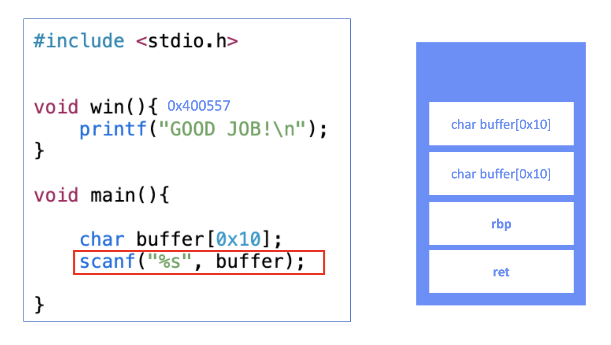Select the 'void win(){' declaration text
Viewport: 611px width, 345px height.
point(96,107)
